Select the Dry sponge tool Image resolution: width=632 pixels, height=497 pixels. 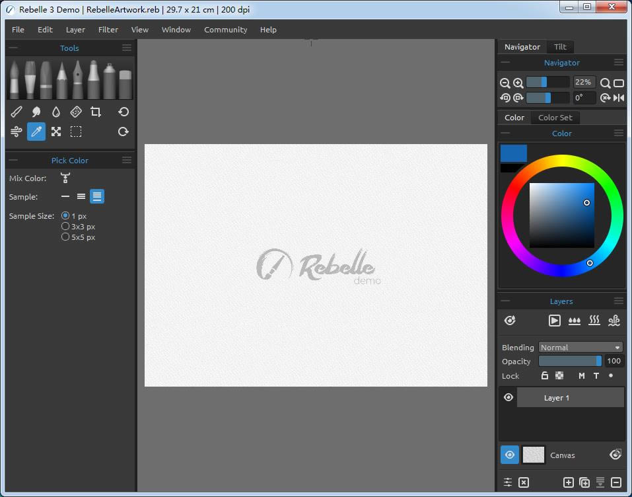click(76, 112)
